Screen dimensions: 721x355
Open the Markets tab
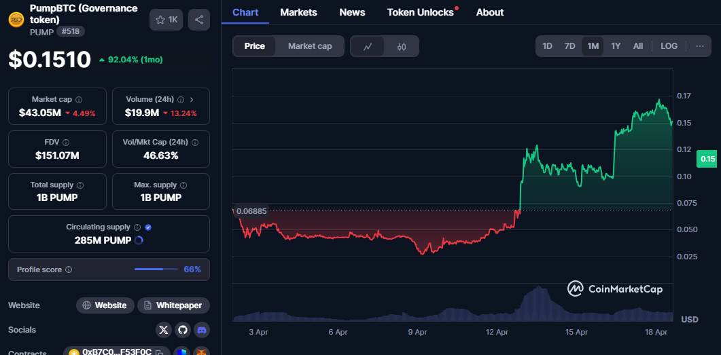point(298,12)
